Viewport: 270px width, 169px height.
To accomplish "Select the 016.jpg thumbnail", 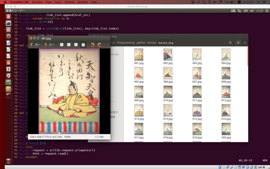I will tap(226, 111).
